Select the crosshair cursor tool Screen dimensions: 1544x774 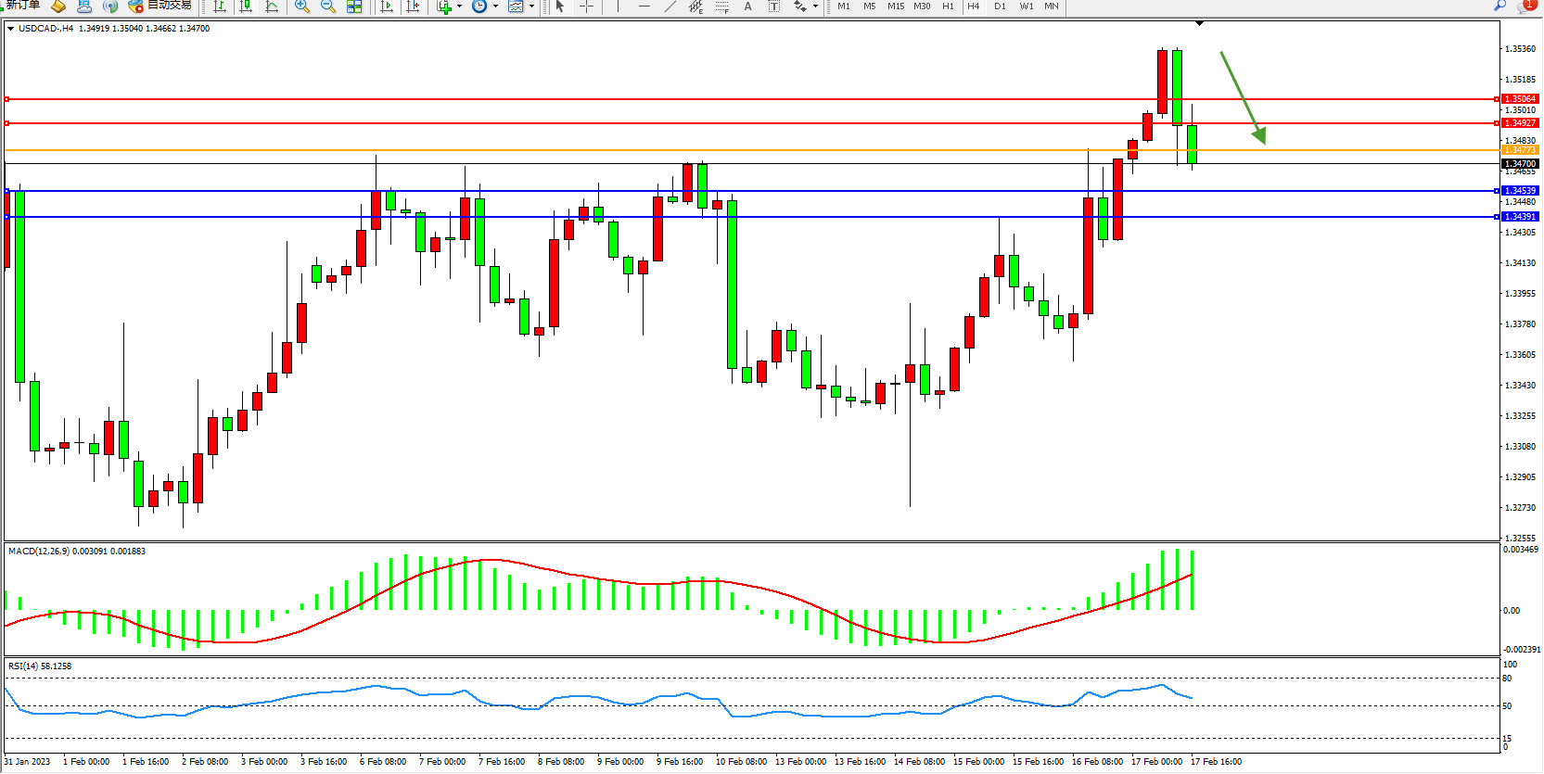[586, 6]
